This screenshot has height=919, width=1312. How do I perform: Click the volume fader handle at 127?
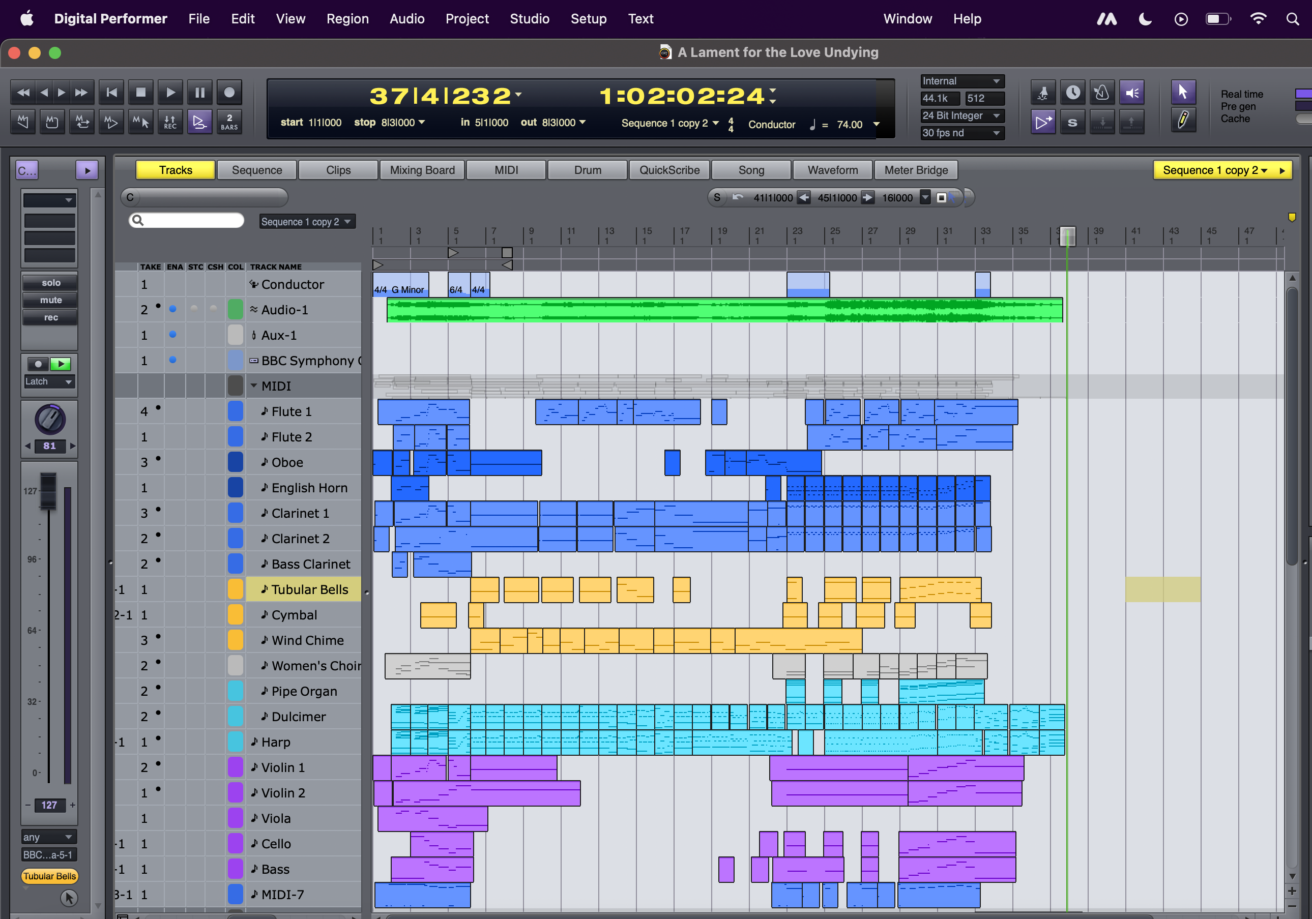click(x=48, y=491)
